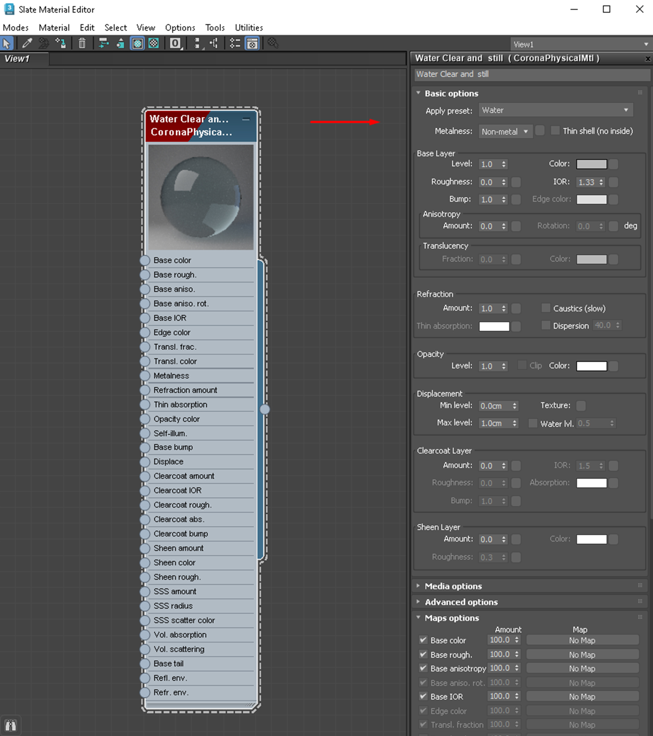
Task: Click Base color input socket
Action: [145, 260]
